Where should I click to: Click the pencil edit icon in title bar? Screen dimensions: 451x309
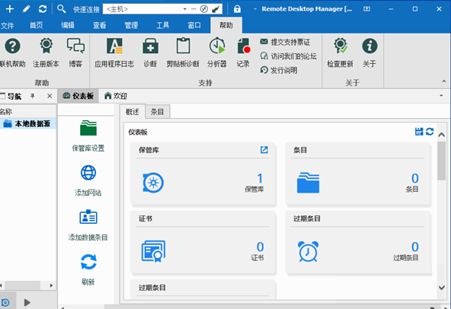pyautogui.click(x=26, y=9)
